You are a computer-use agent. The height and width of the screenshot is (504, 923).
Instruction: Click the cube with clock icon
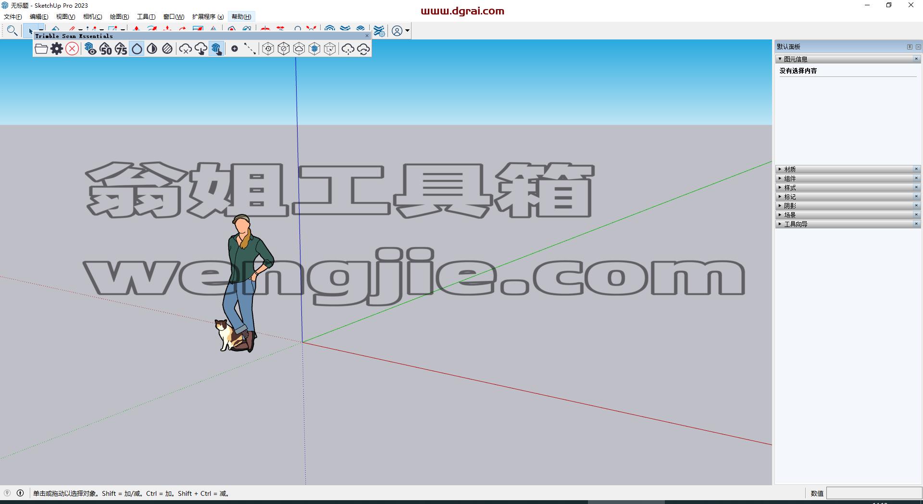(268, 49)
